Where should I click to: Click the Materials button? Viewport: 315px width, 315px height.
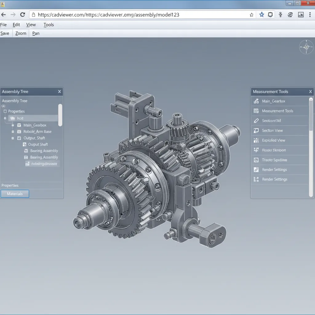tap(15, 193)
